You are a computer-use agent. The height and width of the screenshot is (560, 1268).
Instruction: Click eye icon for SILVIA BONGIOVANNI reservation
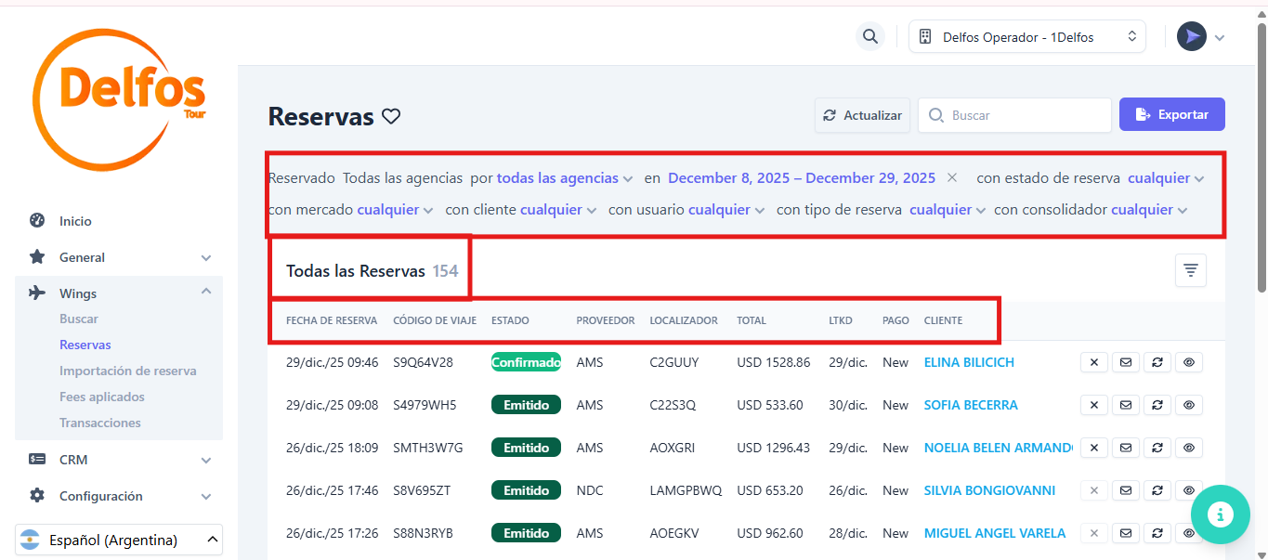[1188, 490]
